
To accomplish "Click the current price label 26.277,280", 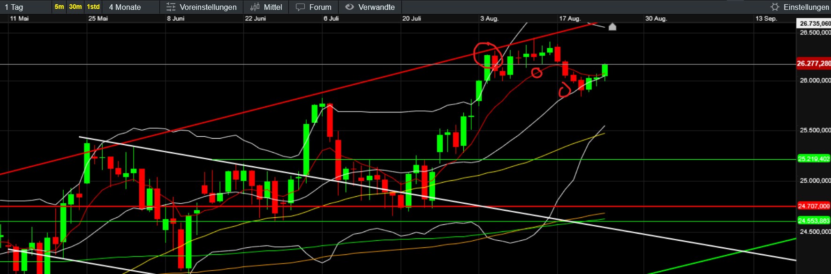I will click(814, 64).
